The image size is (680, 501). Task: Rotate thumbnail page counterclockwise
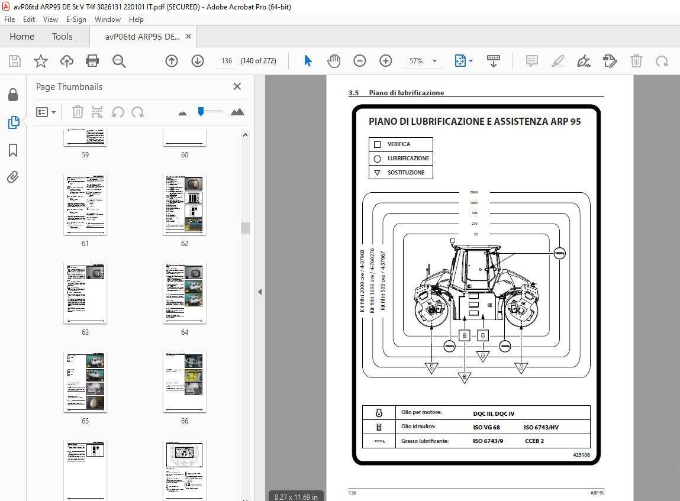coord(118,112)
